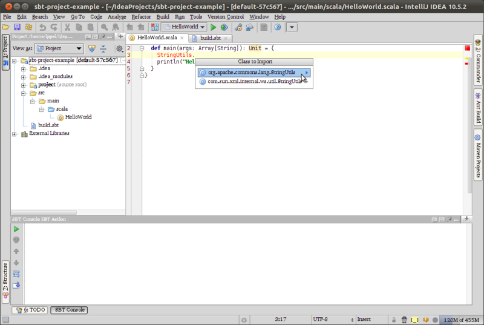Run HelloWorld with the green play icon
Image resolution: width=484 pixels, height=325 pixels.
(213, 27)
